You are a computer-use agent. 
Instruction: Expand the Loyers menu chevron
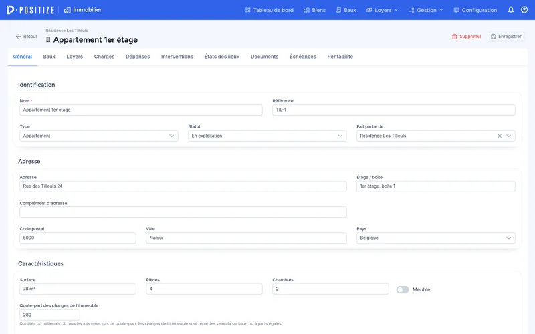coord(396,10)
